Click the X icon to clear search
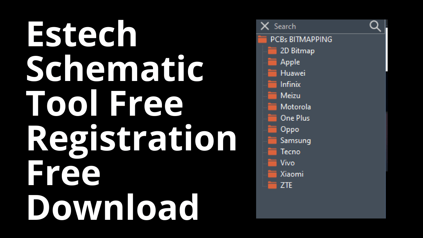The width and height of the screenshot is (423, 238). (x=265, y=26)
